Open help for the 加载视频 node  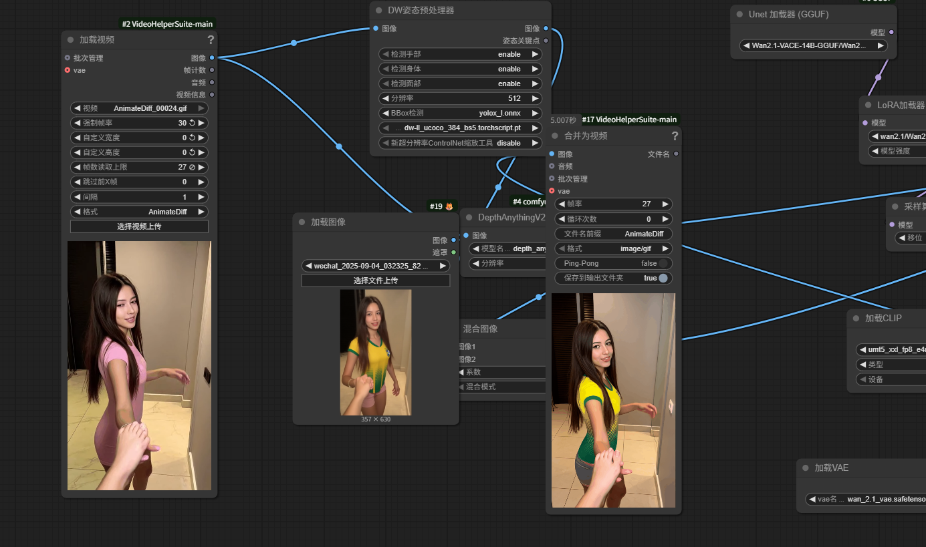tap(211, 39)
